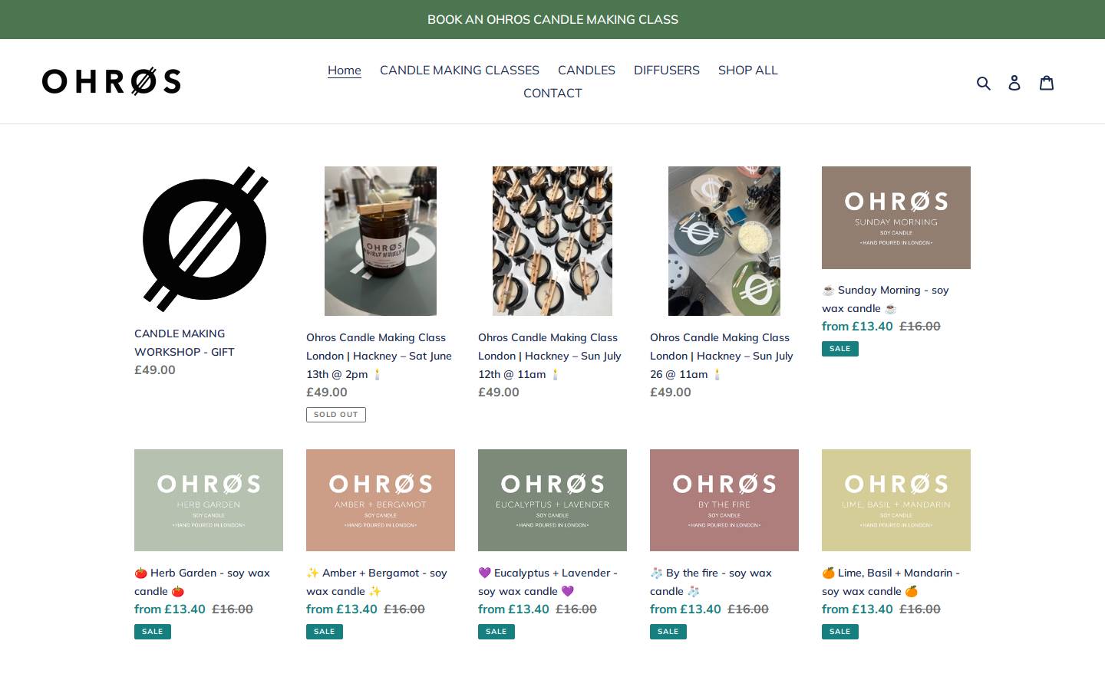Open the CANDLE MAKING CLASSES menu

[460, 70]
